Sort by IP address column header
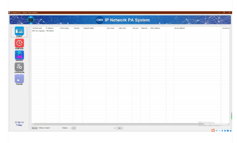The height and width of the screenshot is (143, 237). point(50,28)
